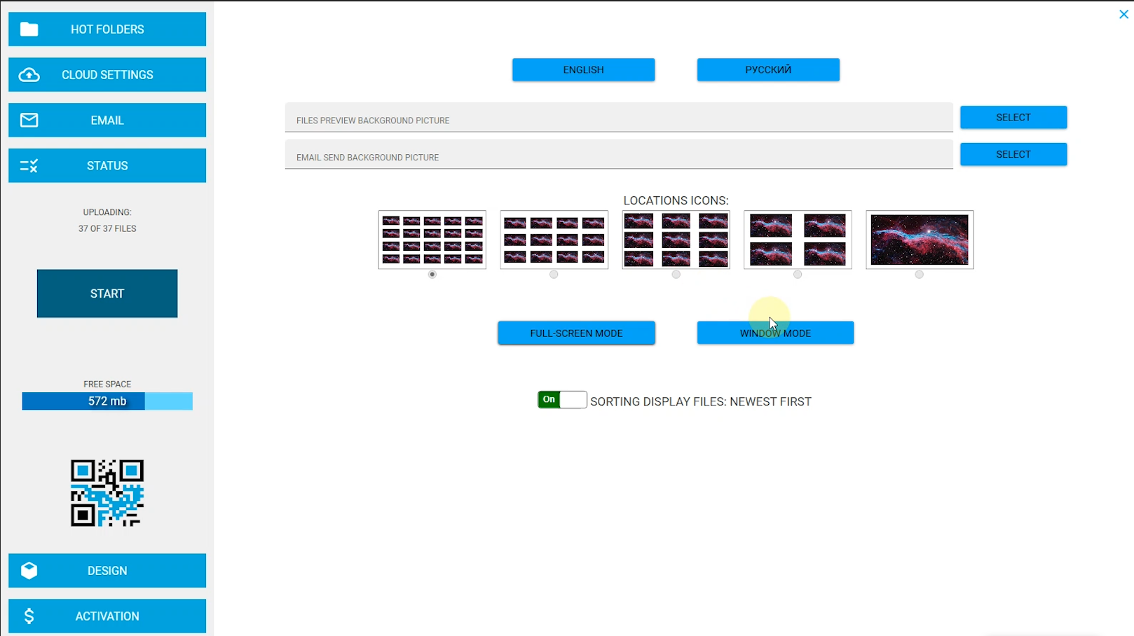Select a files preview background picture

(x=1013, y=118)
